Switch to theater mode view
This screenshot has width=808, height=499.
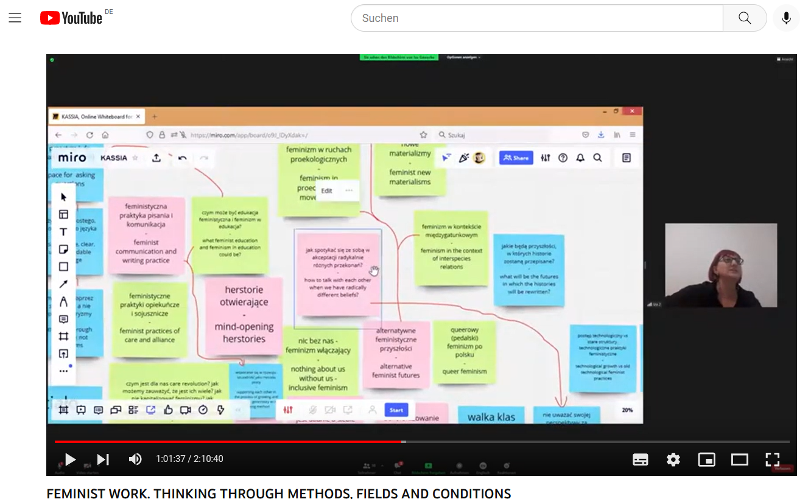pos(739,459)
